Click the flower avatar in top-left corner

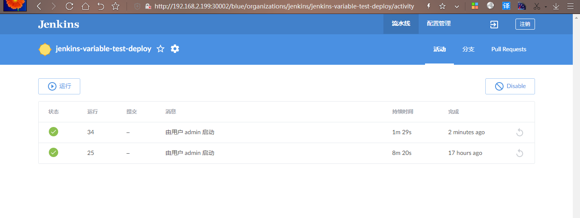(15, 6)
